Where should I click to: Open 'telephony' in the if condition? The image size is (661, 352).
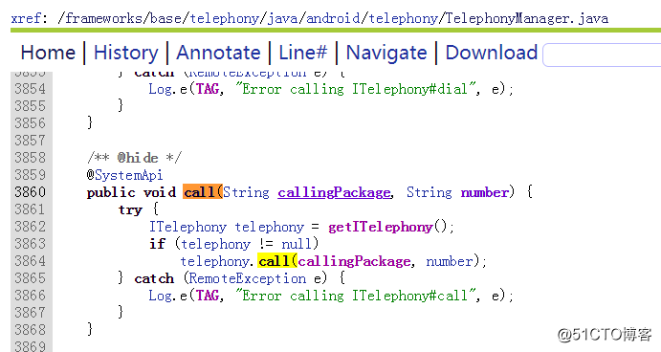(x=216, y=245)
